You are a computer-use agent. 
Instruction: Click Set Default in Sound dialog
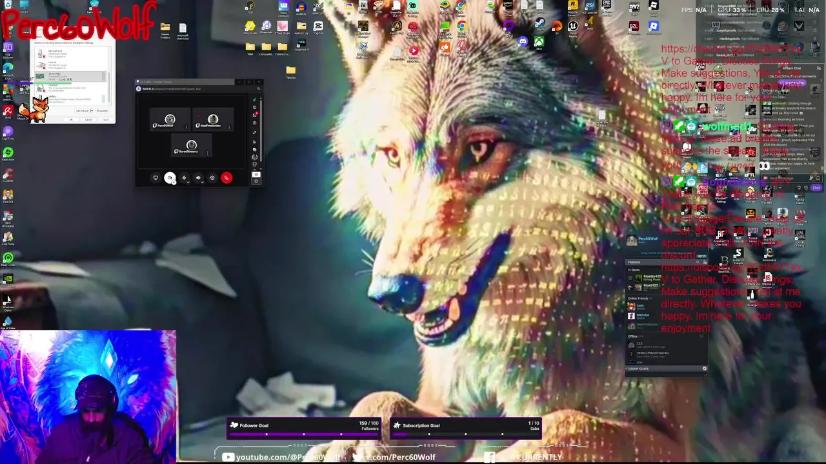(81, 111)
